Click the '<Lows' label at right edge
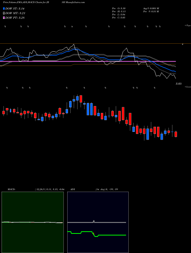Image resolution: width=191 pixels, height=253 pixels. pos(188,87)
